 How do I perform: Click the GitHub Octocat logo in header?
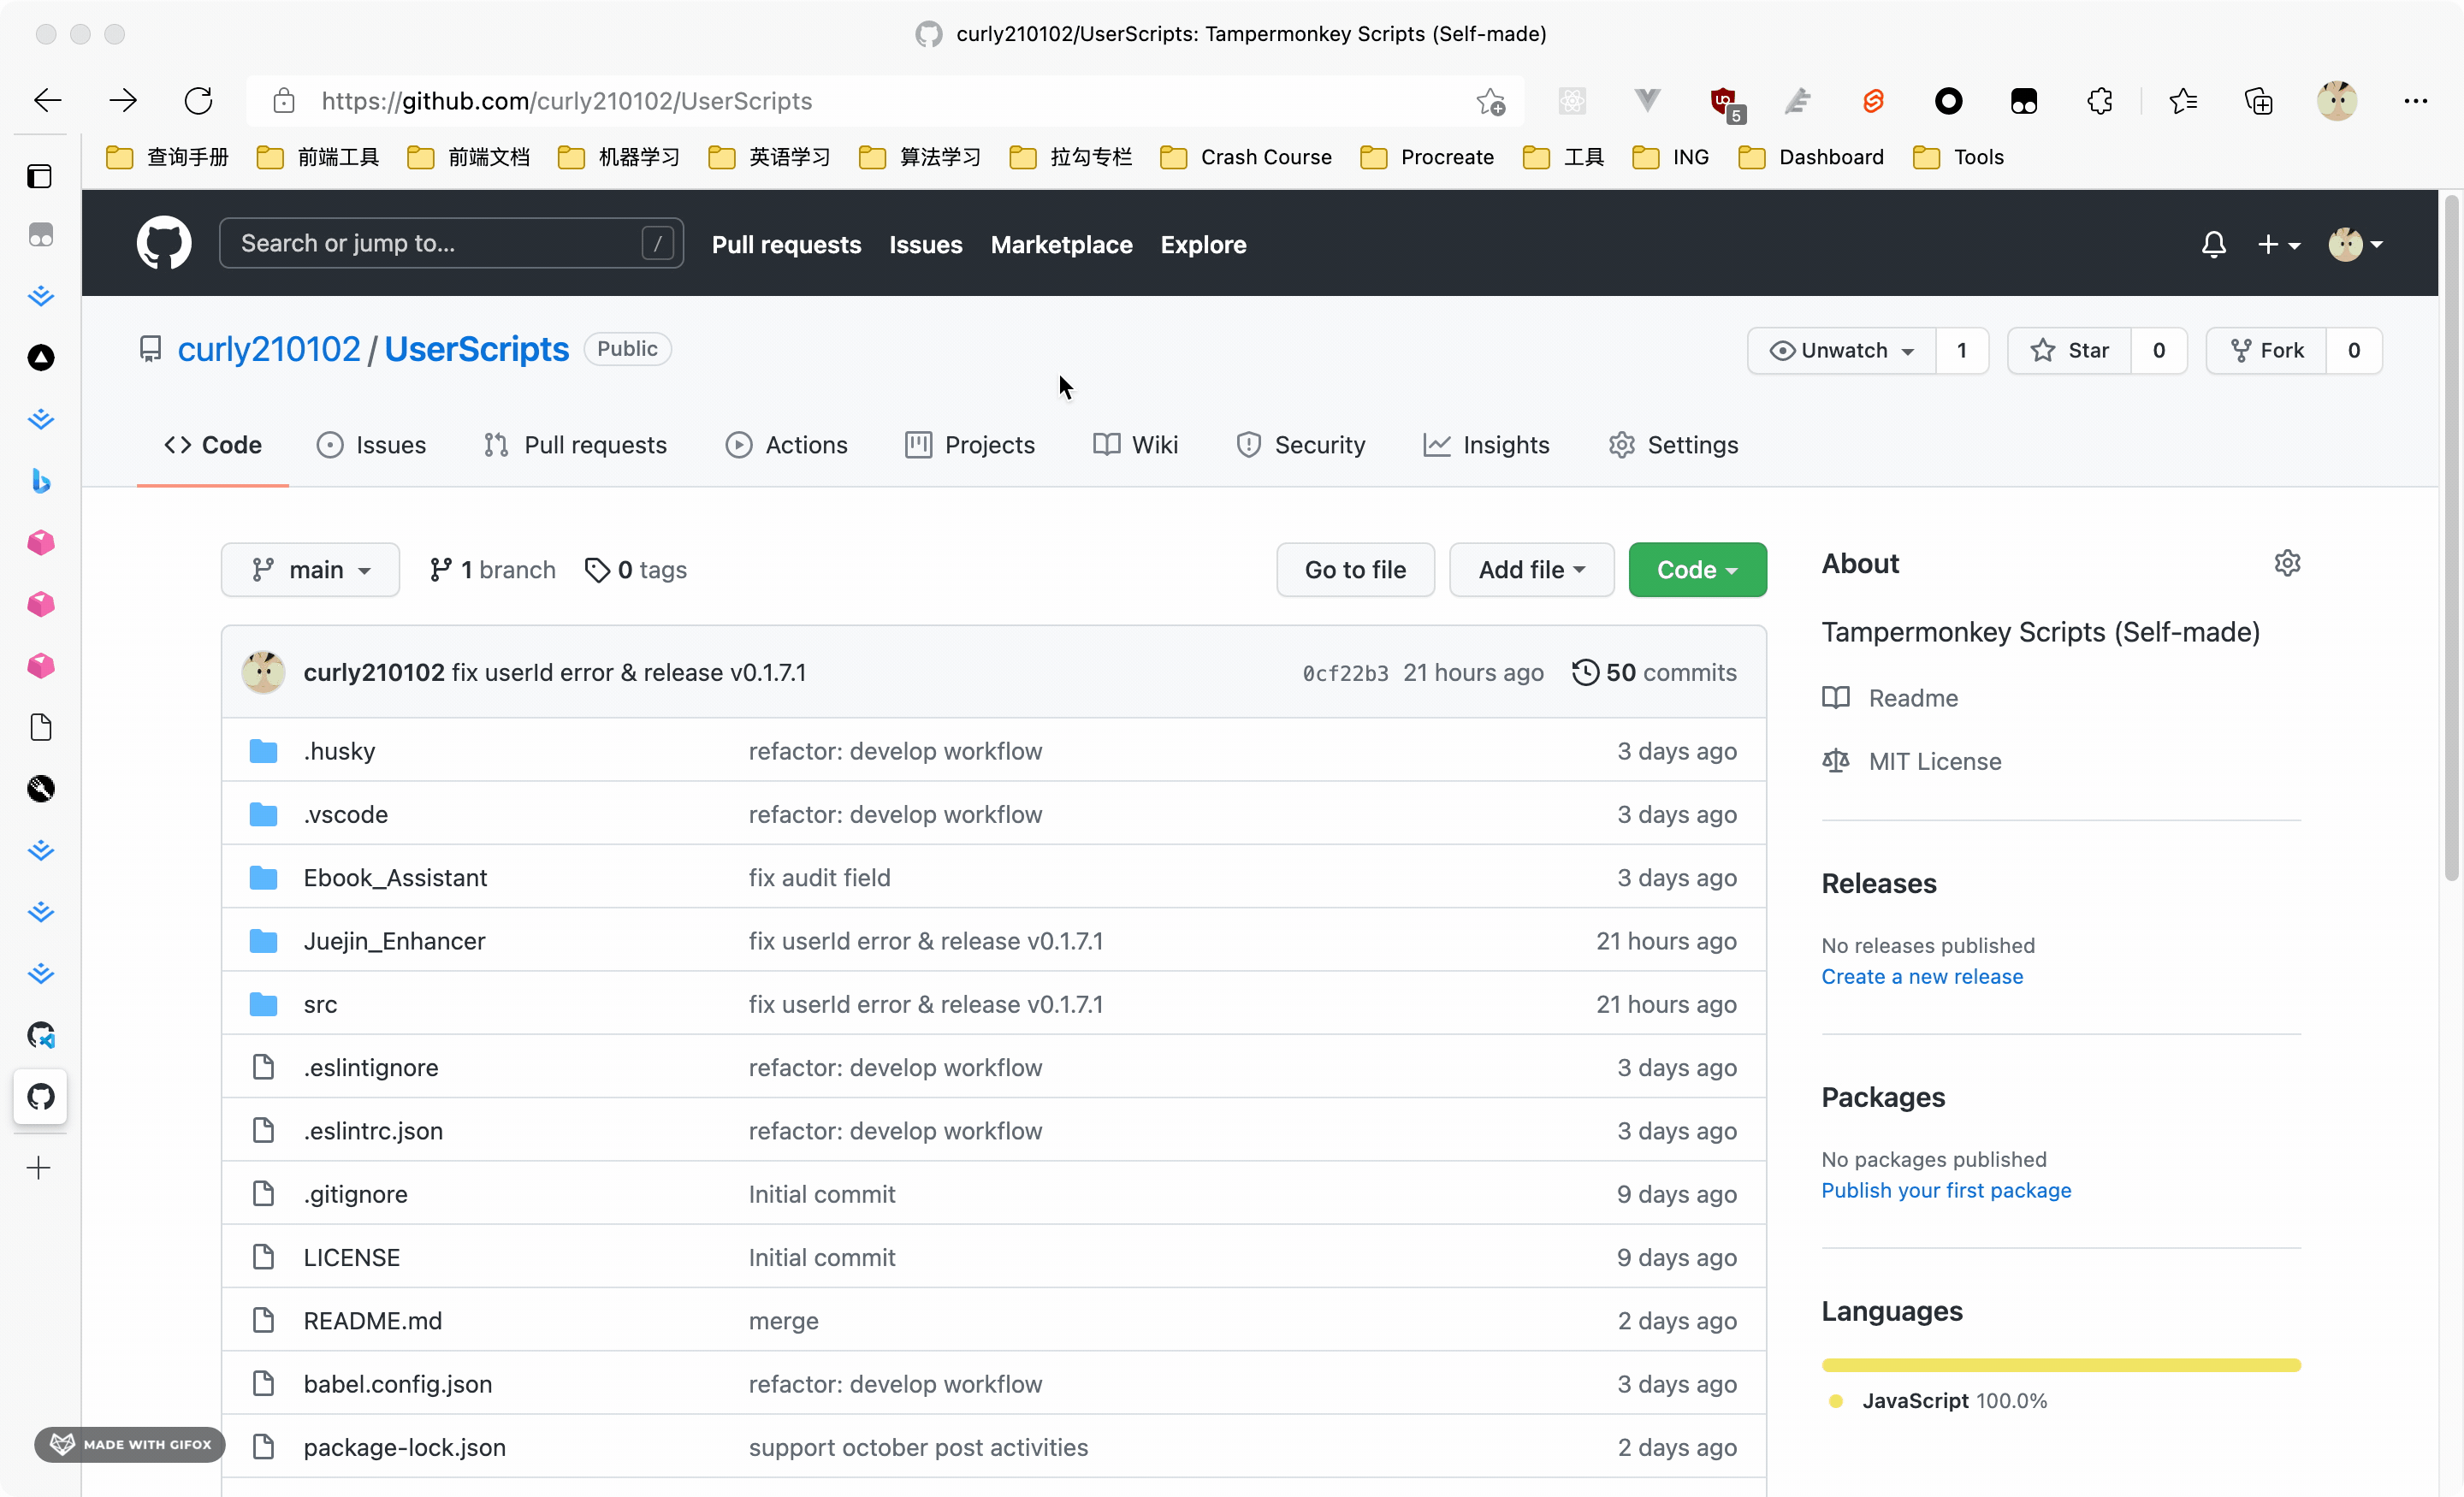tap(163, 243)
